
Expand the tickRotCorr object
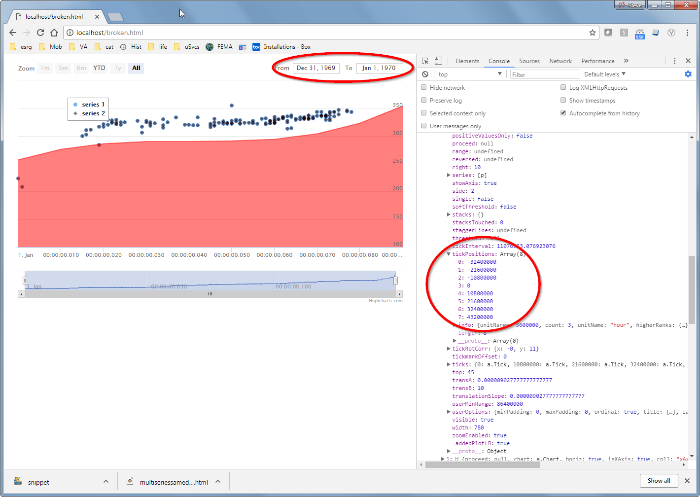[x=449, y=349]
